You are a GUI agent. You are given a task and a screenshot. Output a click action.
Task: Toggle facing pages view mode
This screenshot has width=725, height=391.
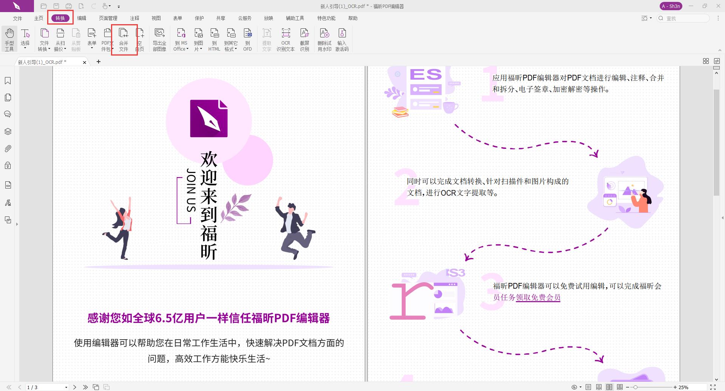coord(609,387)
